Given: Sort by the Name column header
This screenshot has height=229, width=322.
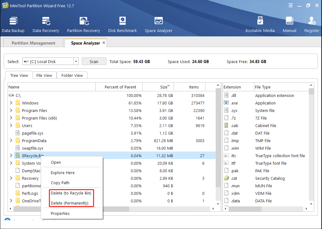Looking at the screenshot, I should tap(52, 87).
